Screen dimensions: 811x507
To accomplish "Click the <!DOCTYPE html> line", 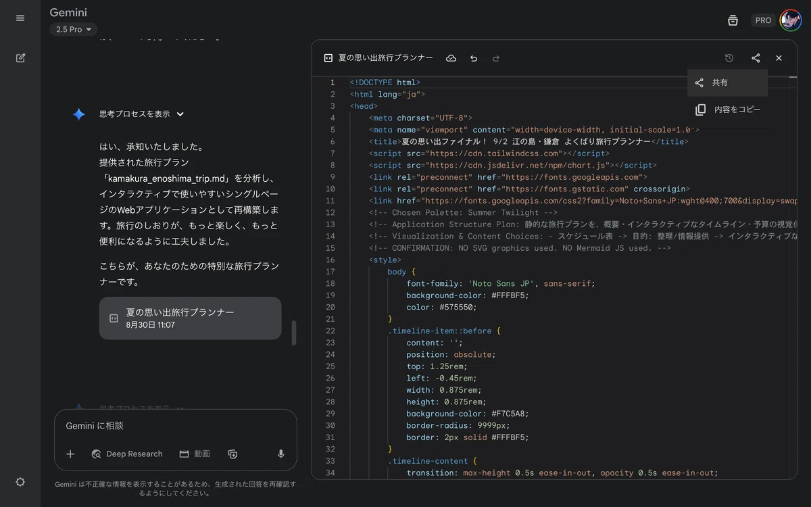I will click(x=385, y=82).
